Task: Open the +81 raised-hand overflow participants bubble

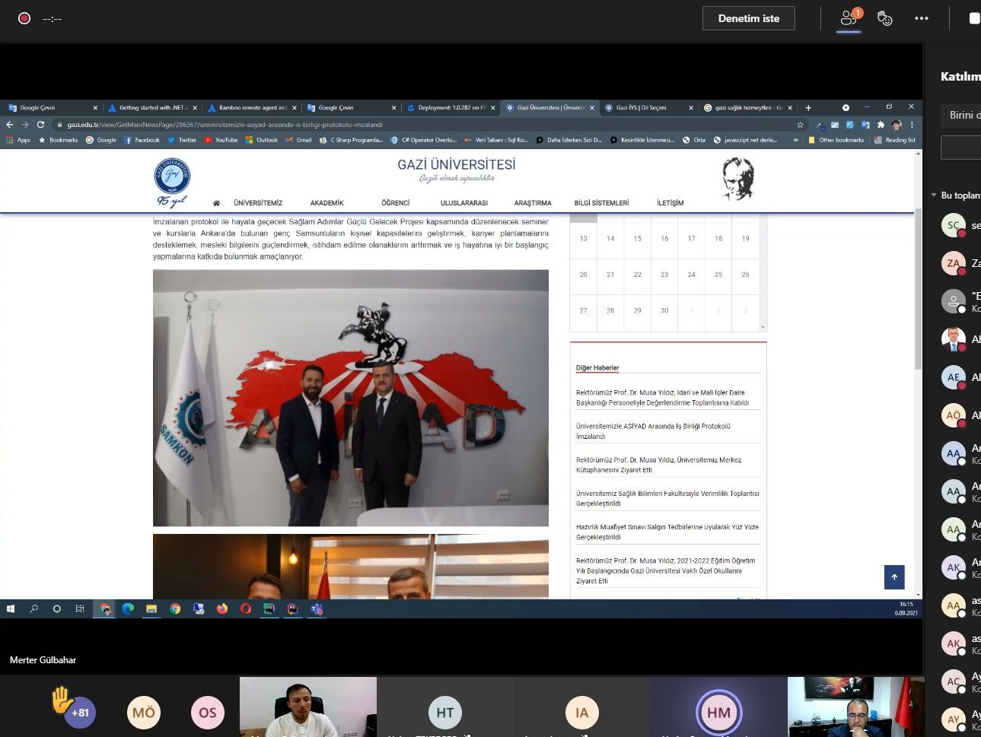Action: click(x=79, y=713)
